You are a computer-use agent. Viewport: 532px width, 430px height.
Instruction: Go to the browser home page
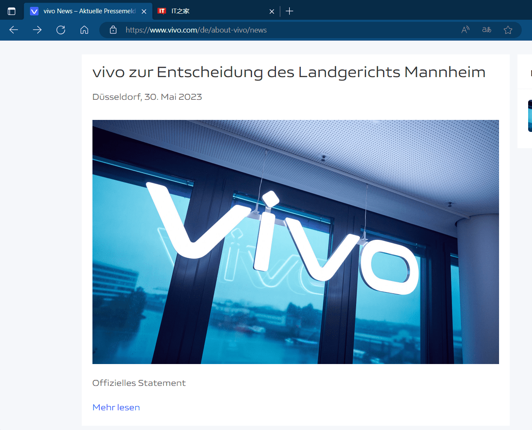(84, 30)
